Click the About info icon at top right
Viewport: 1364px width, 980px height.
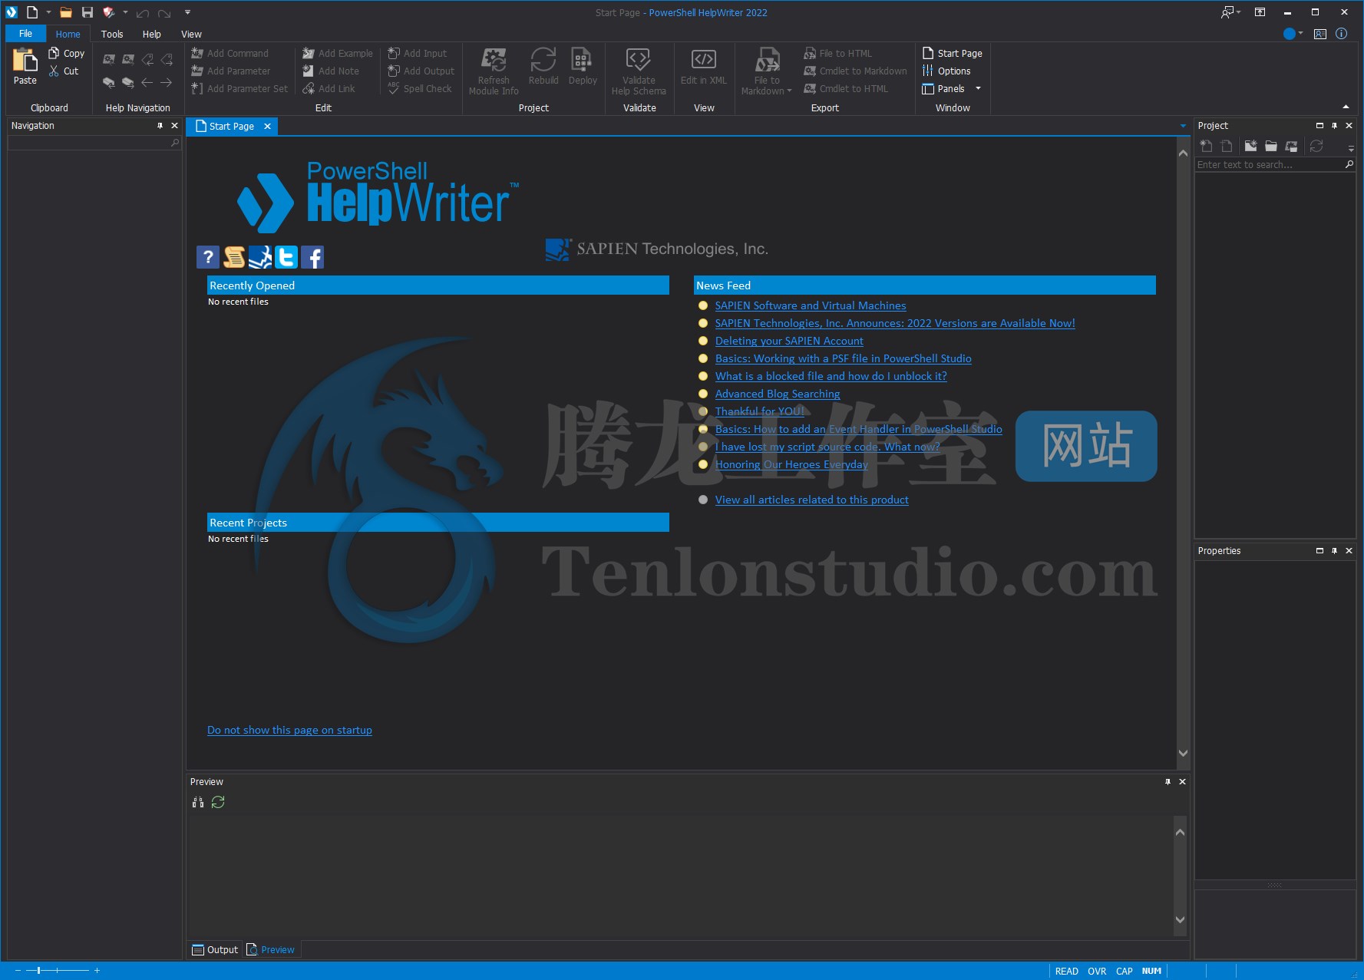tap(1341, 34)
